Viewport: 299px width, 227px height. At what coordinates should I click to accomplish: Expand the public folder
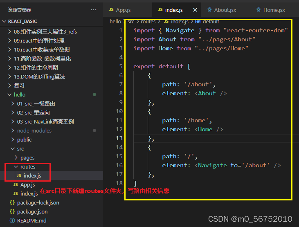pyautogui.click(x=25, y=139)
